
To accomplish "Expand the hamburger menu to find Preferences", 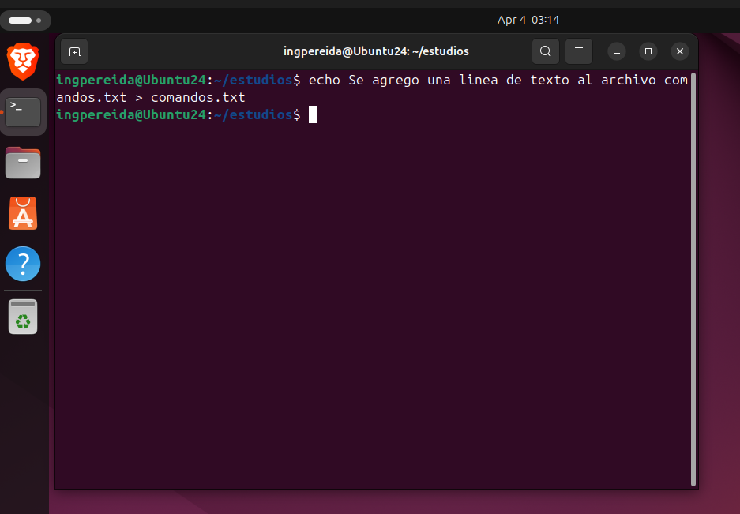I will [578, 51].
